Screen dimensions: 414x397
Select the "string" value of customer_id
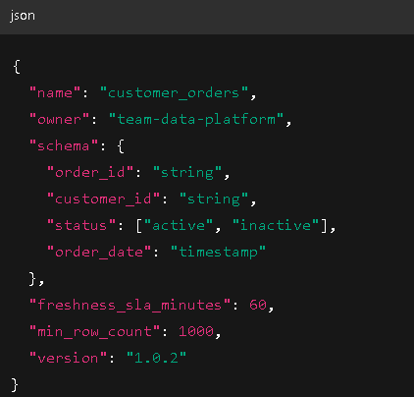[214, 198]
